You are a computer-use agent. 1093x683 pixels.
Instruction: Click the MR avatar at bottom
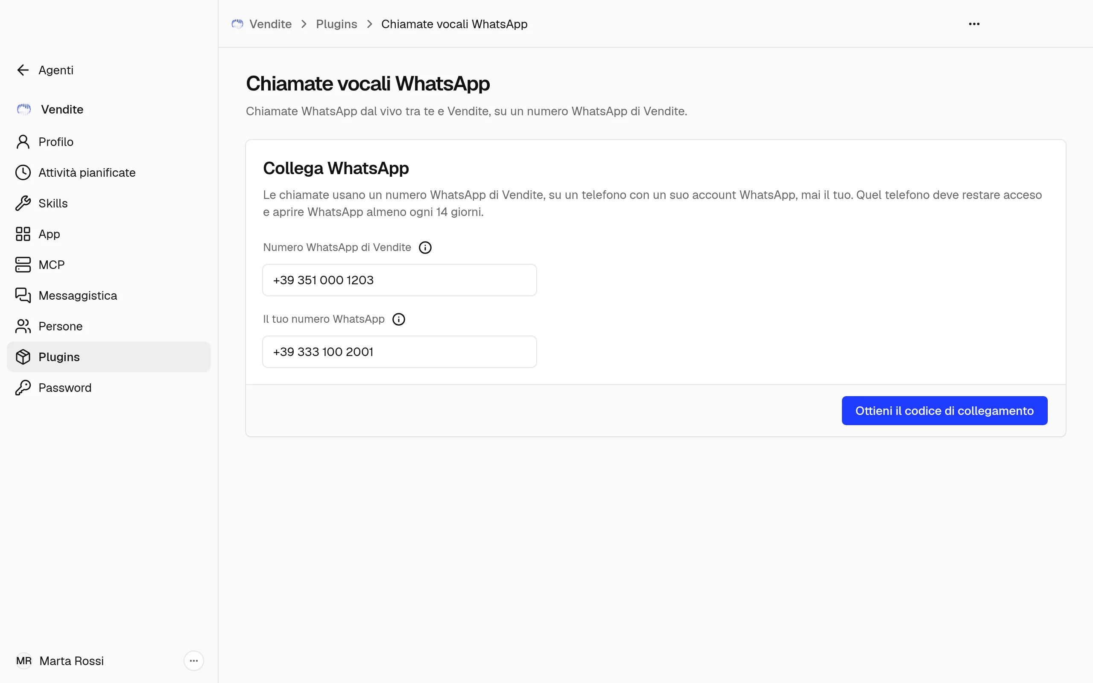[24, 661]
